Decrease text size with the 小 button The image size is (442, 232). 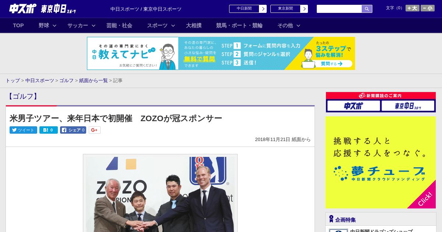point(428,8)
